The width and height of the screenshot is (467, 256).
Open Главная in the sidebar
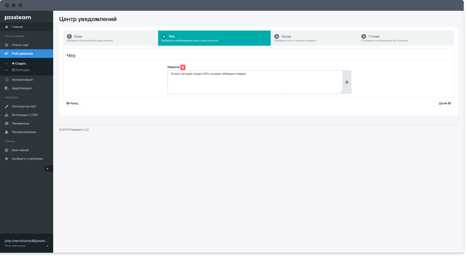26,27
